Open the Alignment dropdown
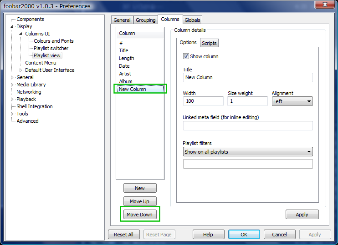This screenshot has width=338, height=245. [292, 101]
